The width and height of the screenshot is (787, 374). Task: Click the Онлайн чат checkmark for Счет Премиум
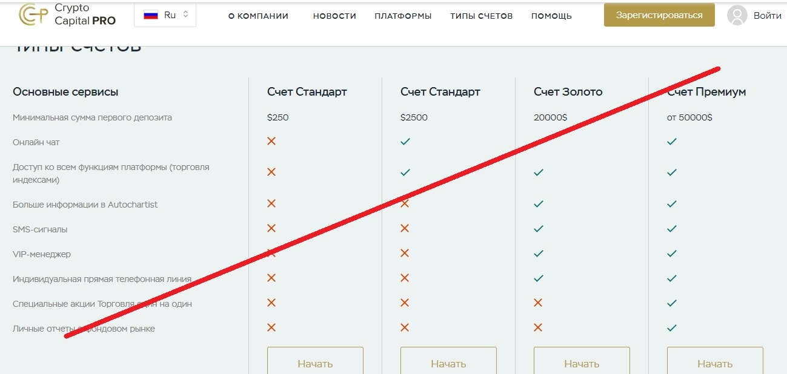point(671,142)
